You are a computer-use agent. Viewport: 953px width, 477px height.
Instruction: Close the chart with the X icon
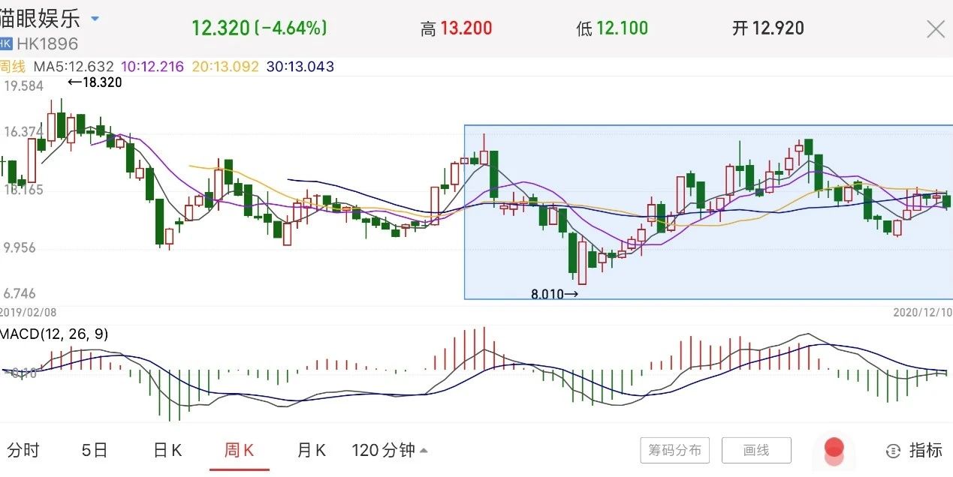[936, 29]
